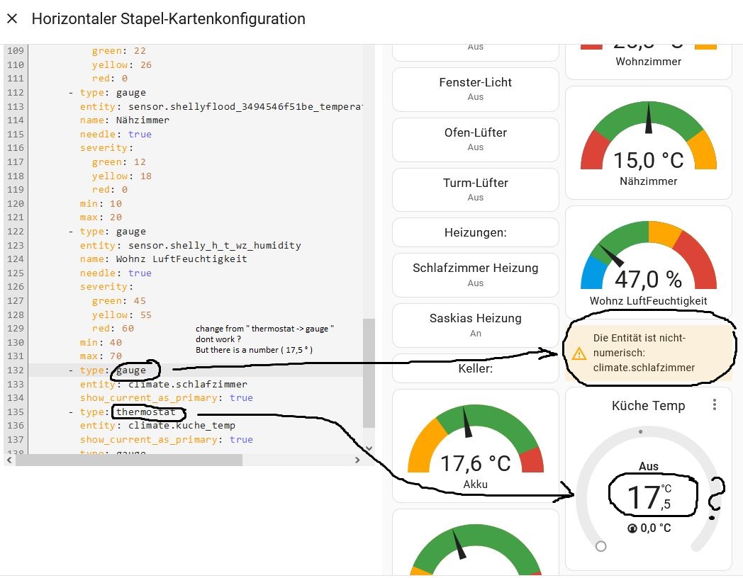Viewport: 743px width, 578px height.
Task: Click 'thermostat' value on line 135
Action: pos(145,412)
